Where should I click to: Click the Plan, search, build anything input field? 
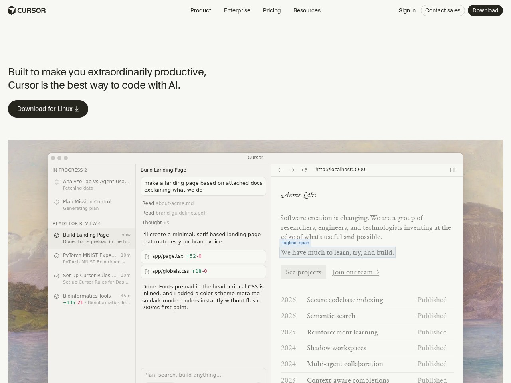click(x=203, y=375)
